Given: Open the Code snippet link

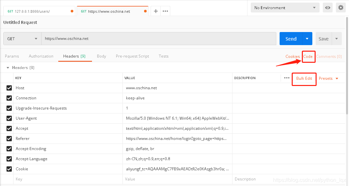Looking at the screenshot, I should pyautogui.click(x=308, y=57).
